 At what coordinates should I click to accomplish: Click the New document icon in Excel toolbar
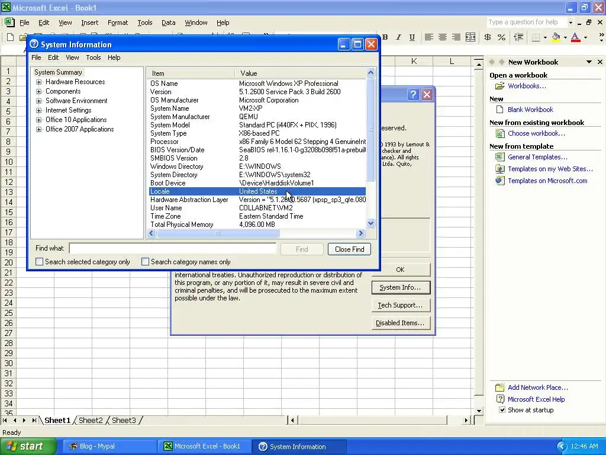pos(11,37)
